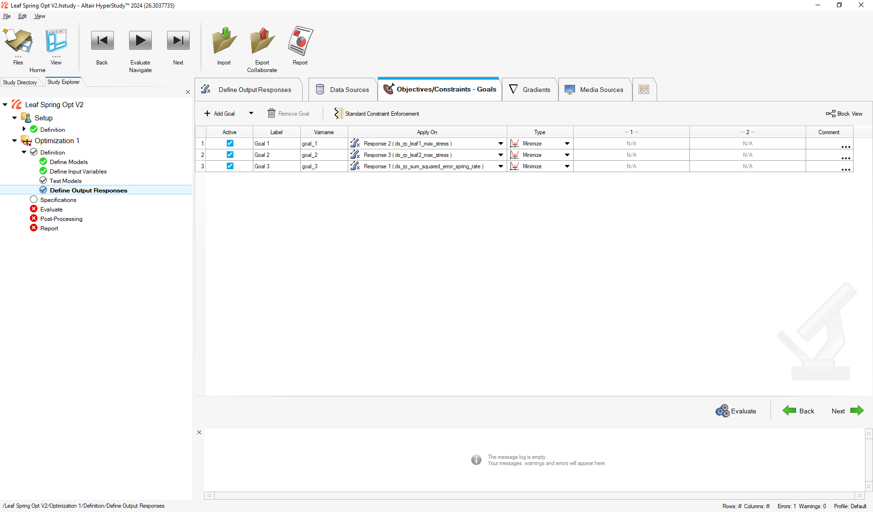The image size is (873, 512).
Task: Open the Edit menu
Action: pyautogui.click(x=22, y=16)
